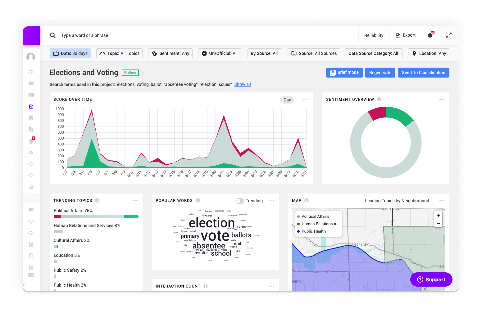Open the Un/Official: All filter
This screenshot has height=317, width=482.
click(x=220, y=53)
